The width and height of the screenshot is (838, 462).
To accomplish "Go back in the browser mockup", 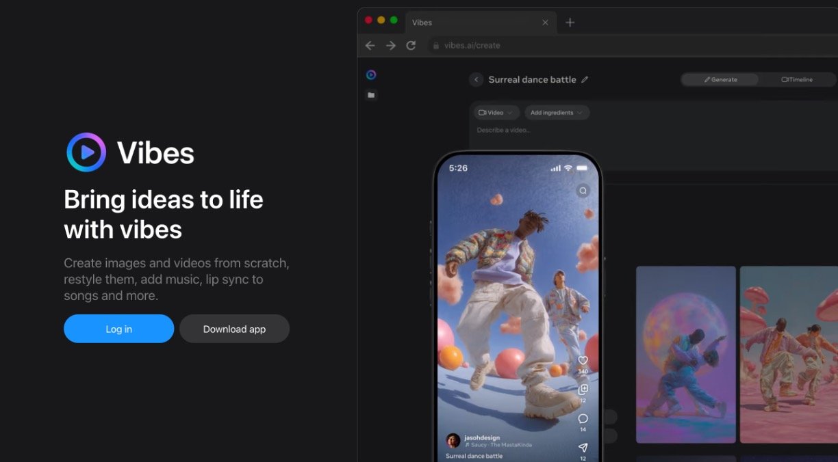I will pos(370,45).
